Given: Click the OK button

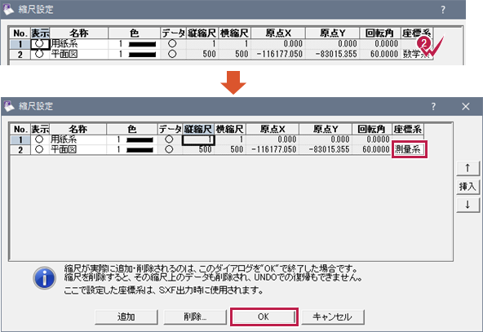Looking at the screenshot, I should 264,317.
